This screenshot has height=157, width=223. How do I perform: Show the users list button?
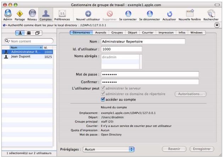(20, 33)
